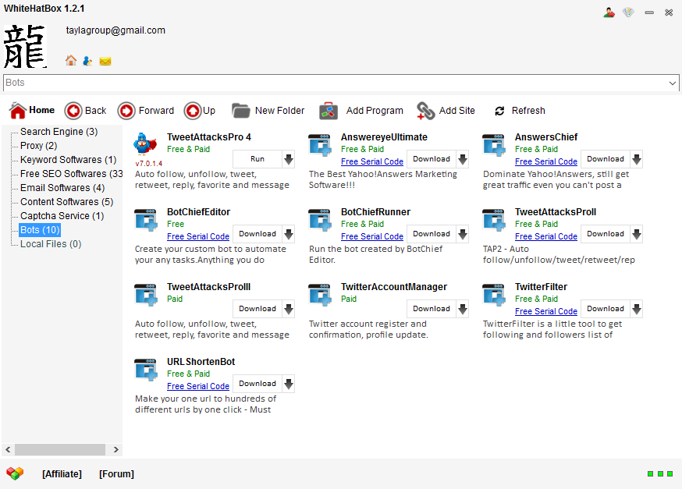Screen dimensions: 682x489
Task: Click the TweetAttacksPro 4 bird icon
Action: [x=145, y=145]
